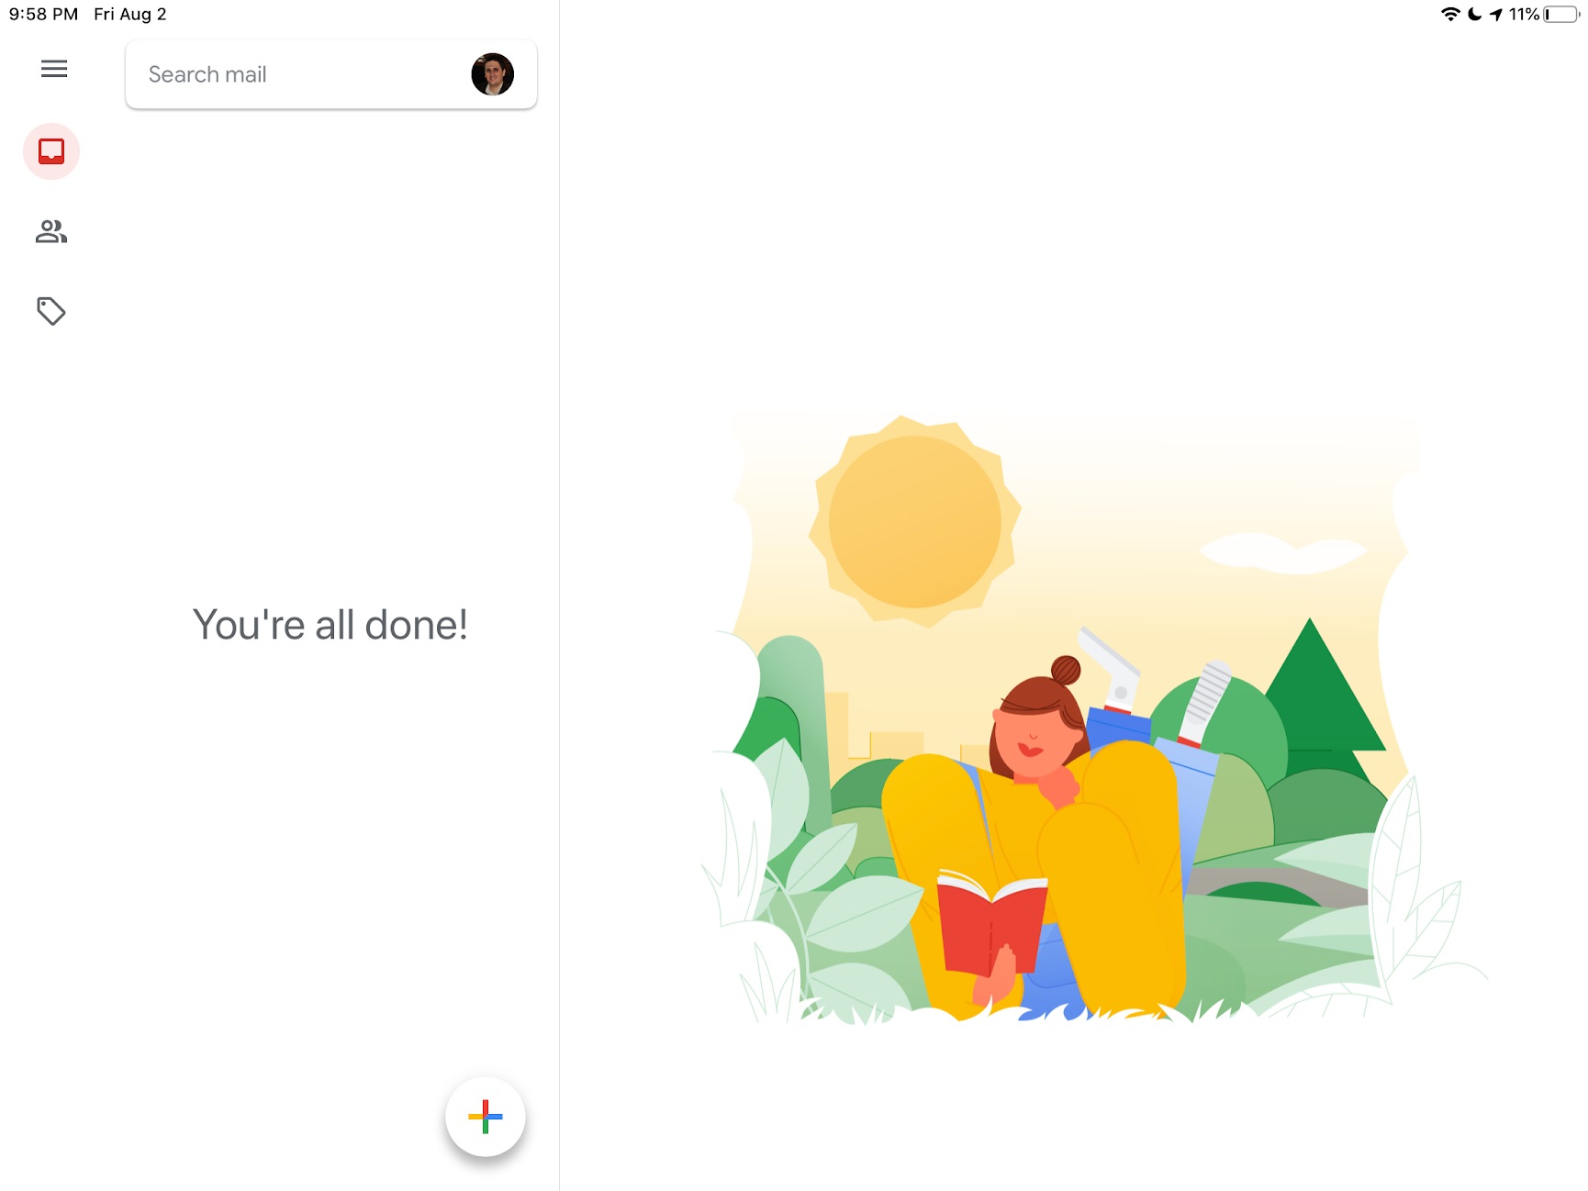Compose new mail with plus button
1588x1191 pixels.
pyautogui.click(x=486, y=1117)
